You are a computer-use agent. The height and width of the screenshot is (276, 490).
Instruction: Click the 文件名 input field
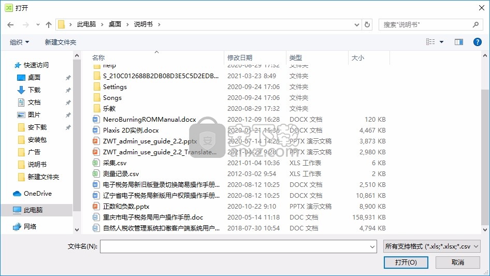pos(235,246)
